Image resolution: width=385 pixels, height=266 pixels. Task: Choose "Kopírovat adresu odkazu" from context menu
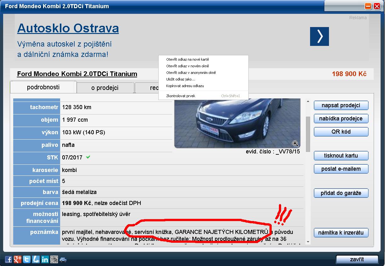tap(185, 86)
